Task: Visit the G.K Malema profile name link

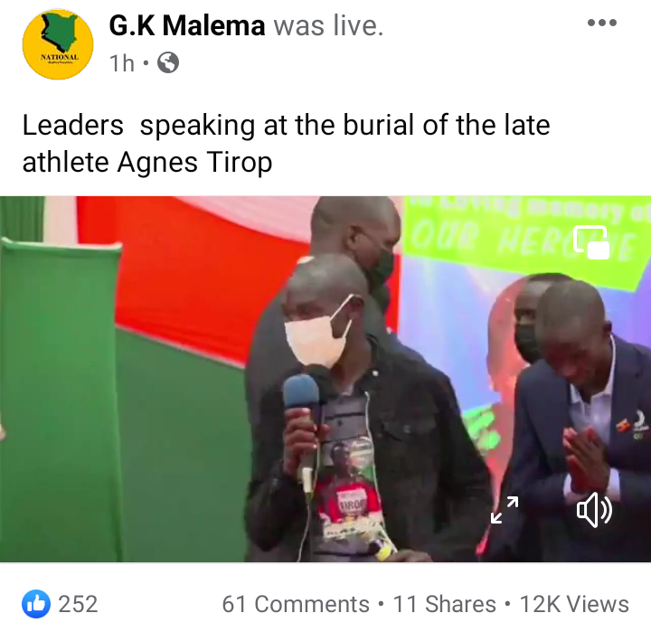Action: point(187,25)
